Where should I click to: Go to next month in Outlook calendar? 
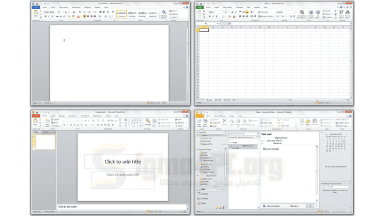pyautogui.click(x=346, y=134)
